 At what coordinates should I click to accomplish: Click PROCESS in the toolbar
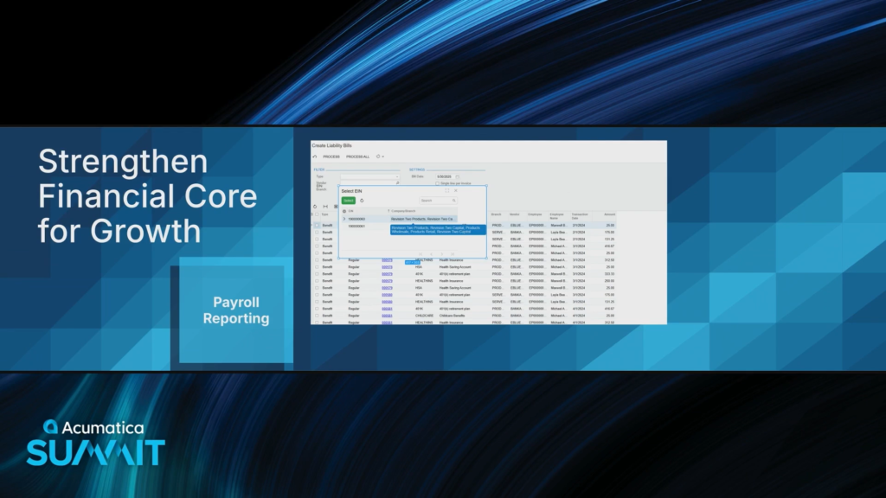tap(331, 156)
